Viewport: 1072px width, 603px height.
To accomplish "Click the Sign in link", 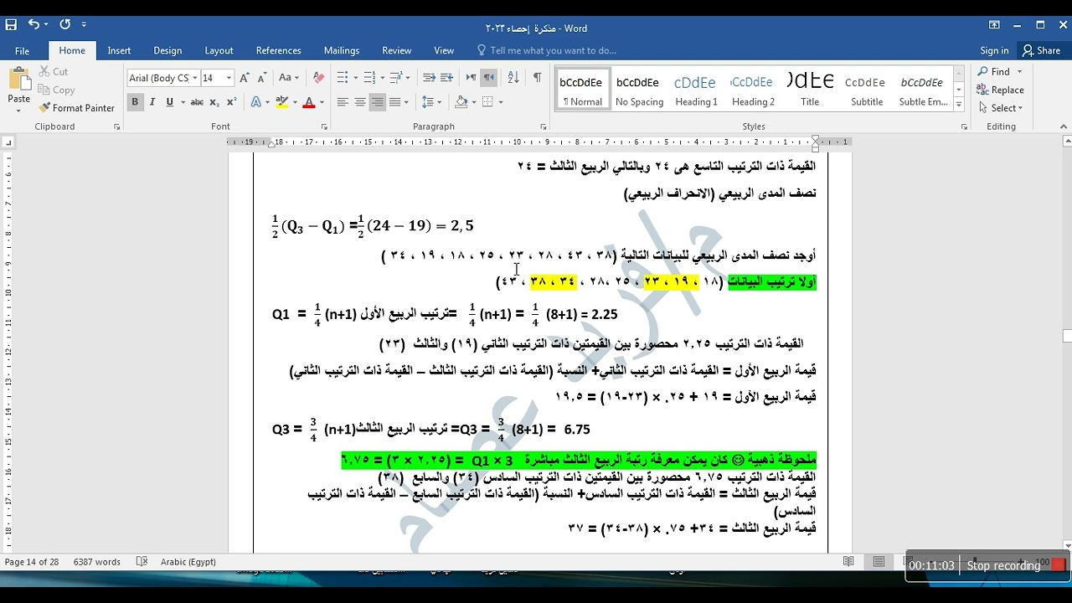I will coord(994,50).
